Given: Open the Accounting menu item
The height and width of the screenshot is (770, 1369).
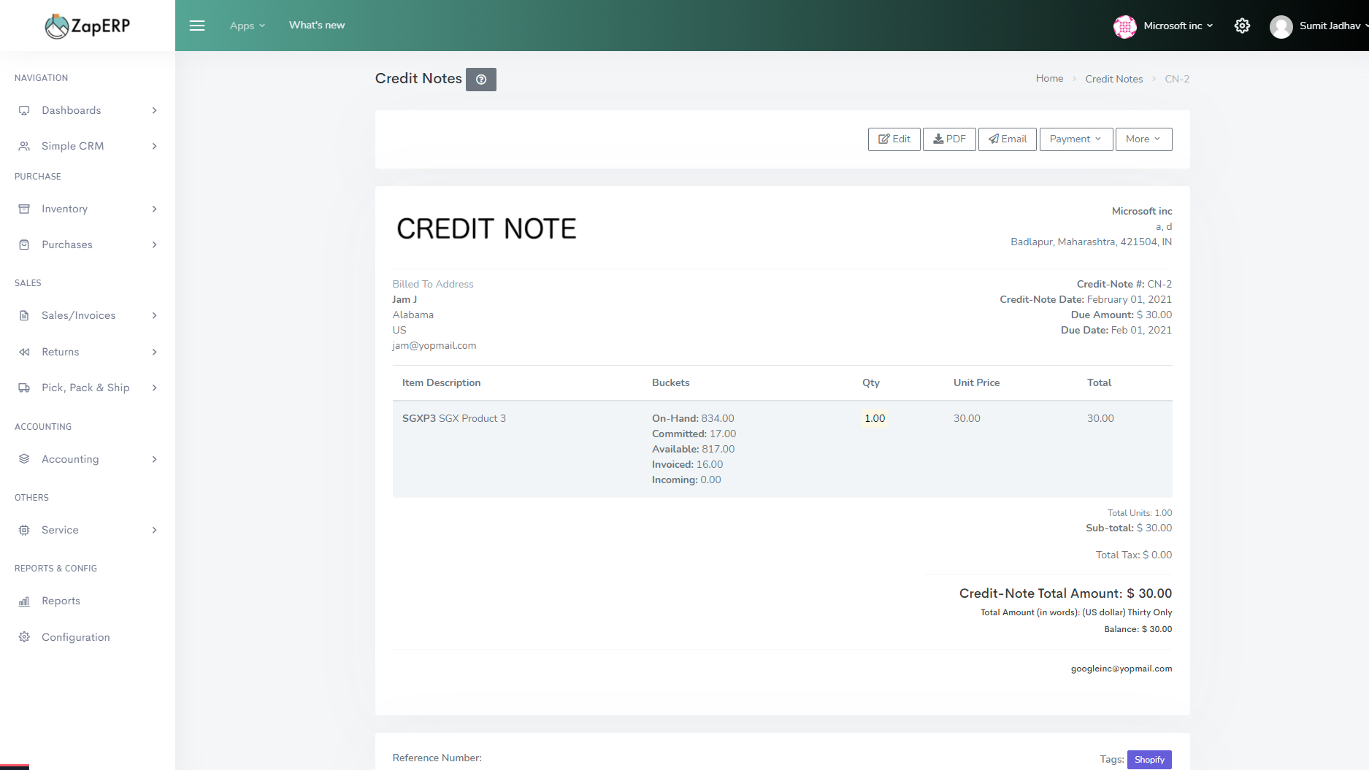Looking at the screenshot, I should pos(88,459).
